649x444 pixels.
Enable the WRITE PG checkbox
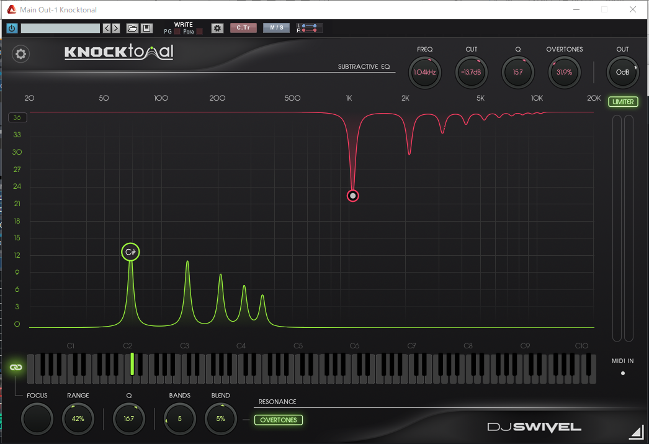pos(177,32)
